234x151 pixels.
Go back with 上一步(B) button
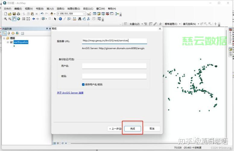point(115,129)
